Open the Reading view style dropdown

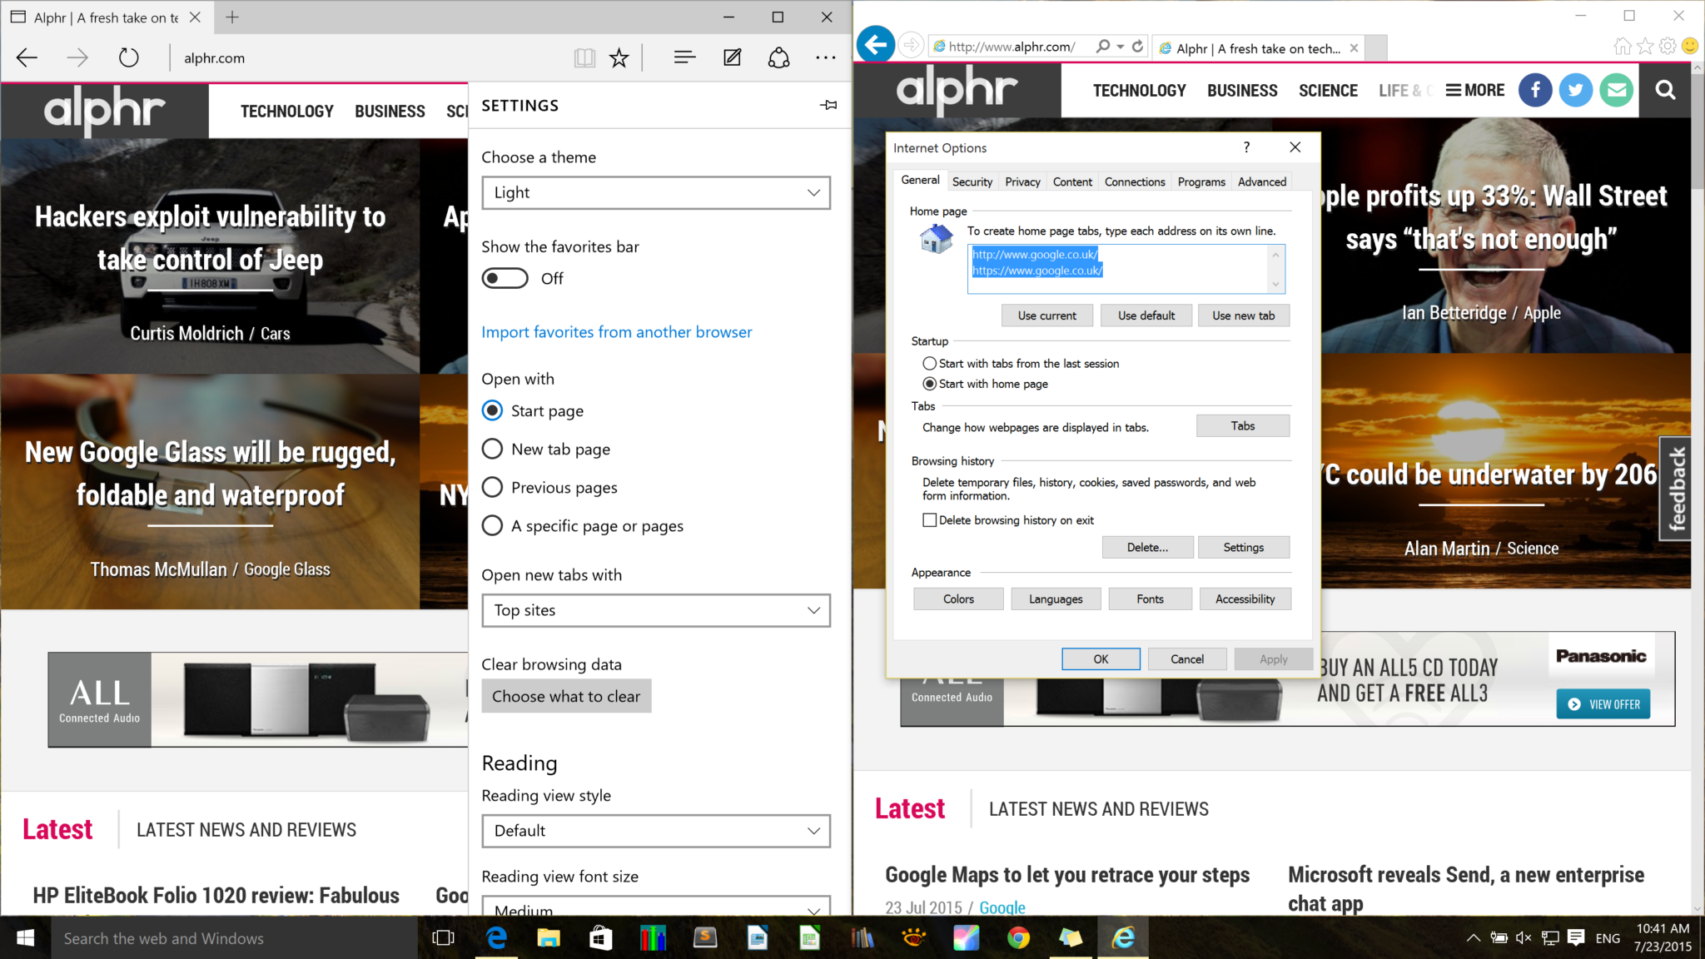656,831
